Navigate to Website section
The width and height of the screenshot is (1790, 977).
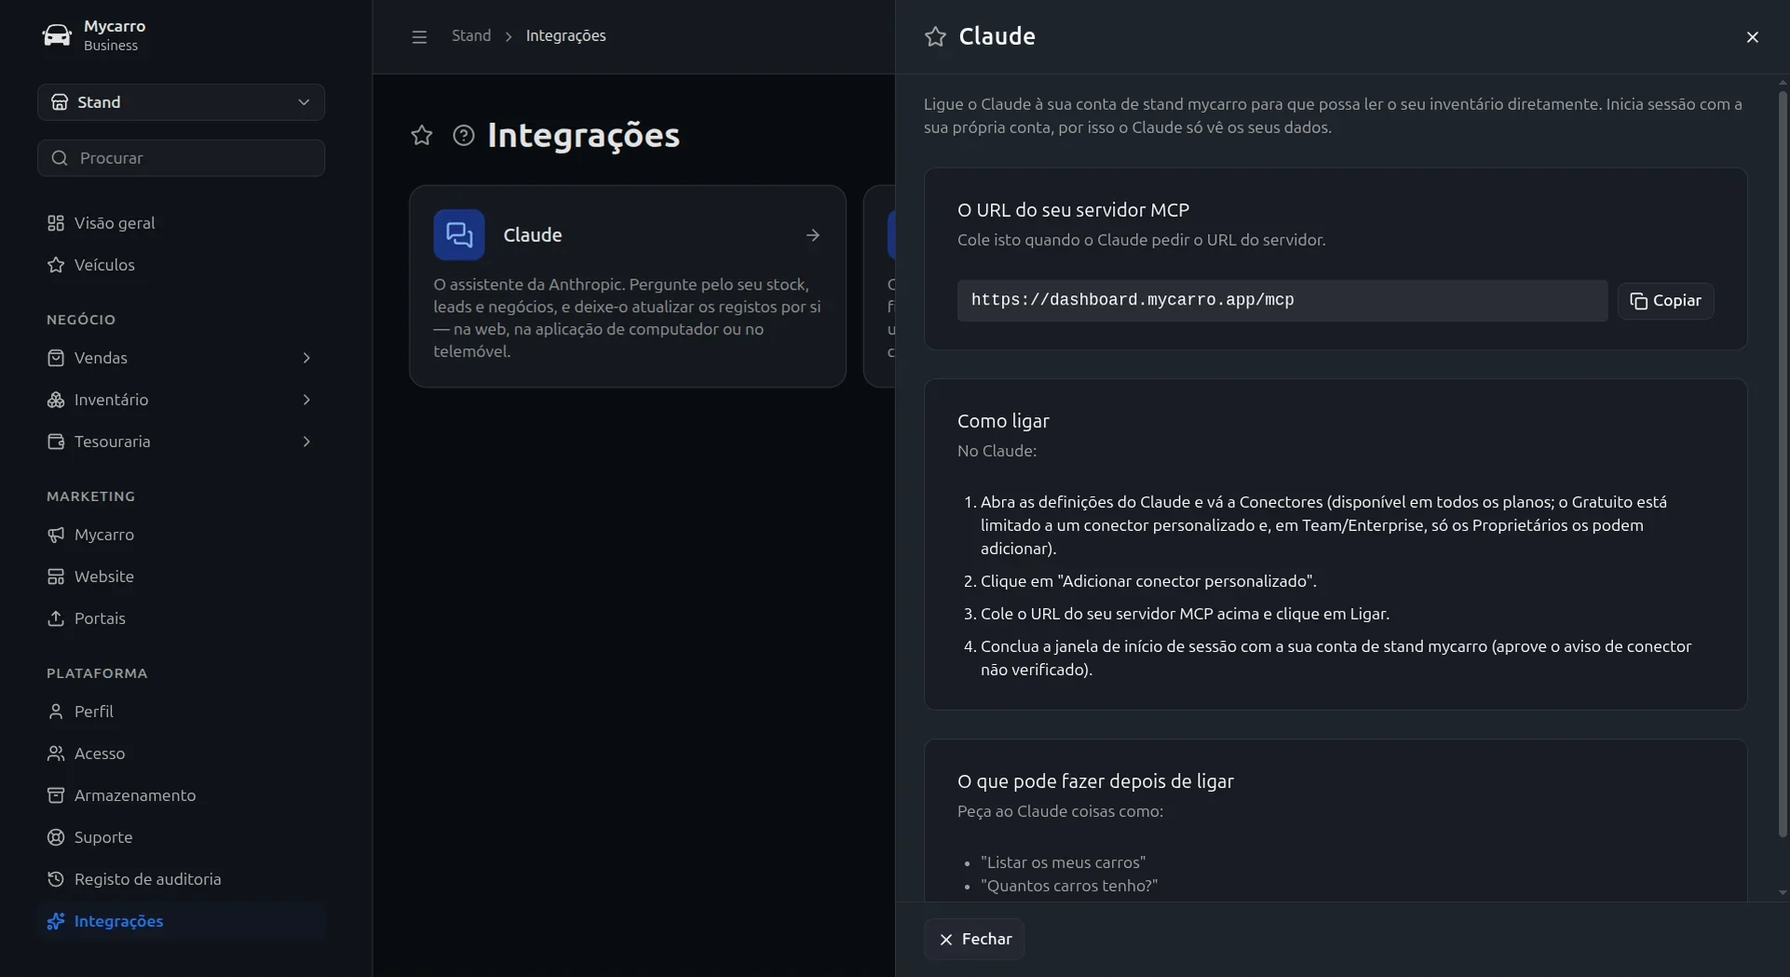(x=181, y=577)
